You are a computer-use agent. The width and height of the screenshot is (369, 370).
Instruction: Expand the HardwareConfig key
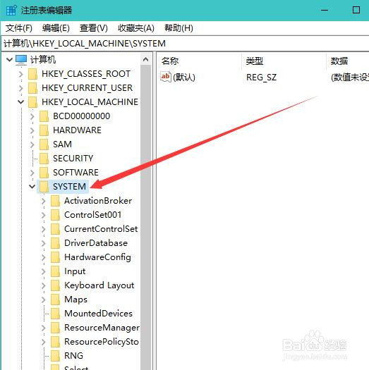point(44,257)
